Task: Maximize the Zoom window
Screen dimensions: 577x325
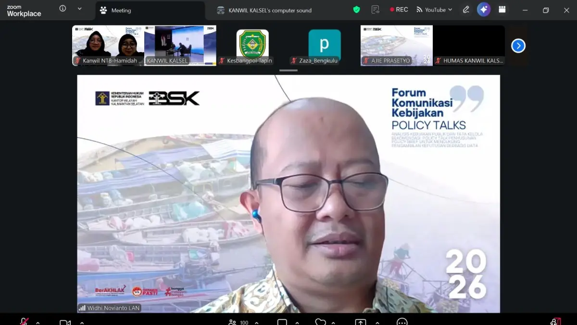Action: (546, 10)
